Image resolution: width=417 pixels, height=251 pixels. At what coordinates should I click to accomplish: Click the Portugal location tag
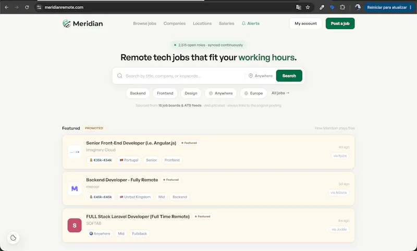click(x=129, y=160)
